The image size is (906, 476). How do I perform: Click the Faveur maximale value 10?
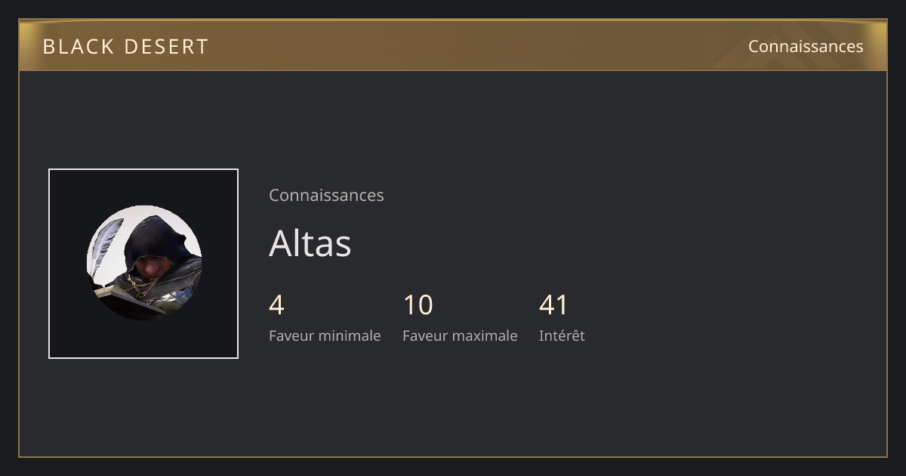418,305
